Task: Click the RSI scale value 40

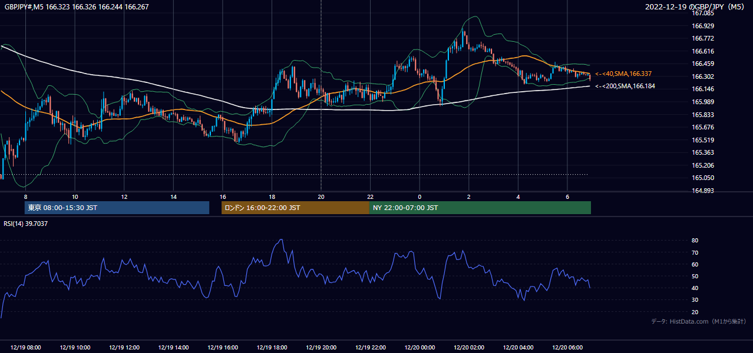Action: coord(695,288)
